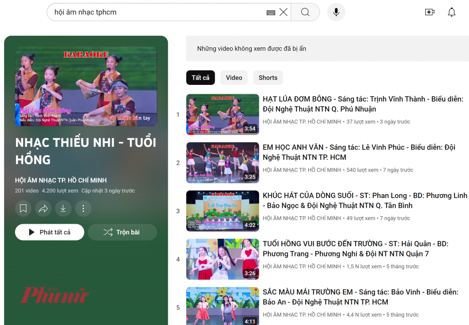469x325 pixels.
Task: Open channel name in the '4,4 N lượt xem' video row
Action: pyautogui.click(x=302, y=315)
